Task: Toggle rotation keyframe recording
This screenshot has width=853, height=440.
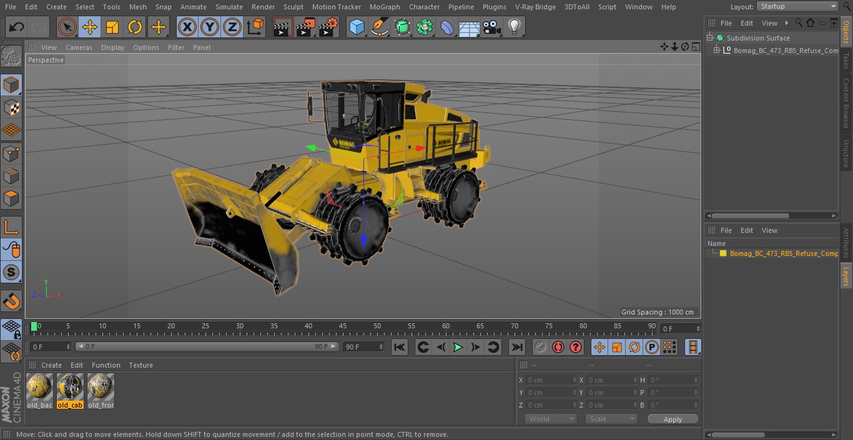Action: [x=634, y=347]
